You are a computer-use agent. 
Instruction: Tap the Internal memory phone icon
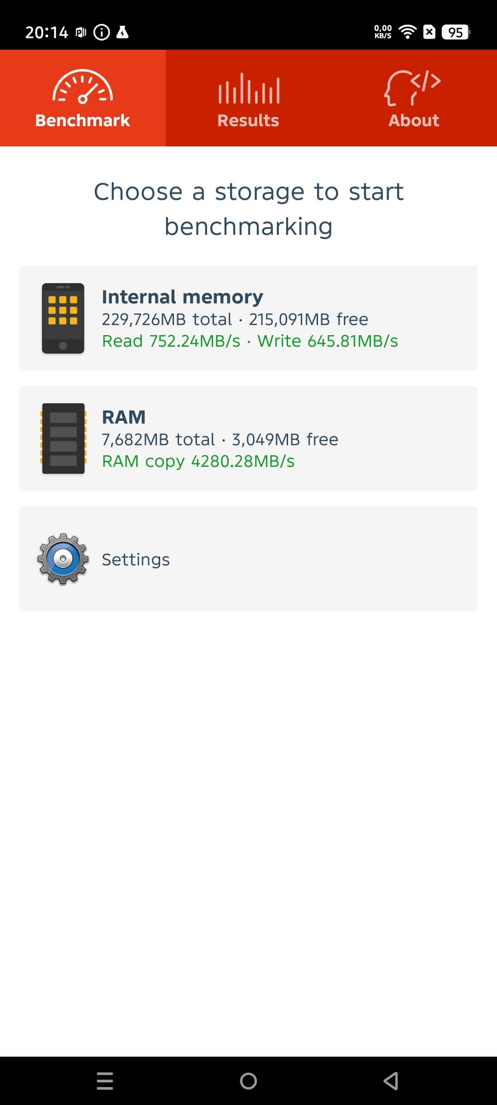pyautogui.click(x=63, y=318)
